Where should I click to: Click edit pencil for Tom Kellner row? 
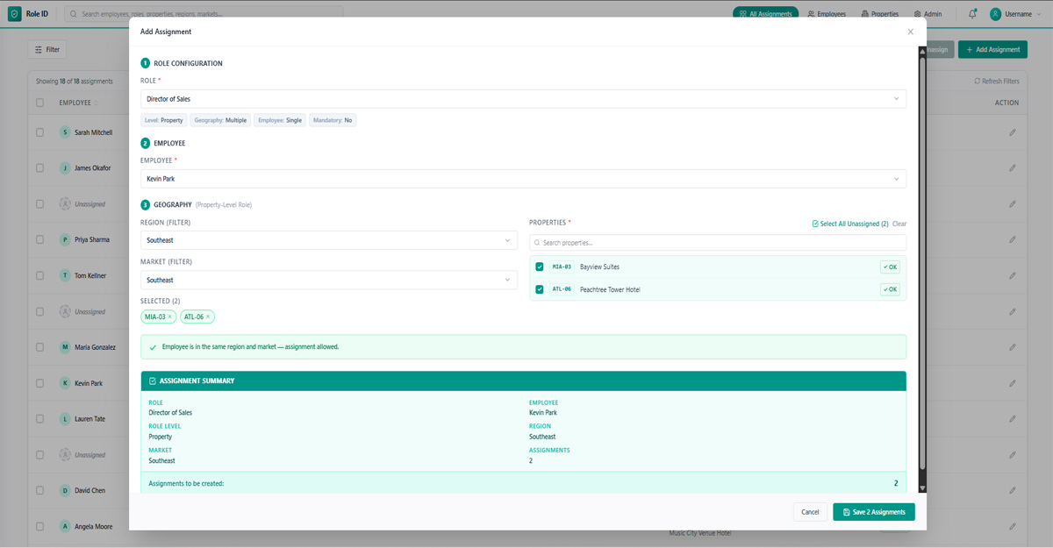[x=1013, y=275]
